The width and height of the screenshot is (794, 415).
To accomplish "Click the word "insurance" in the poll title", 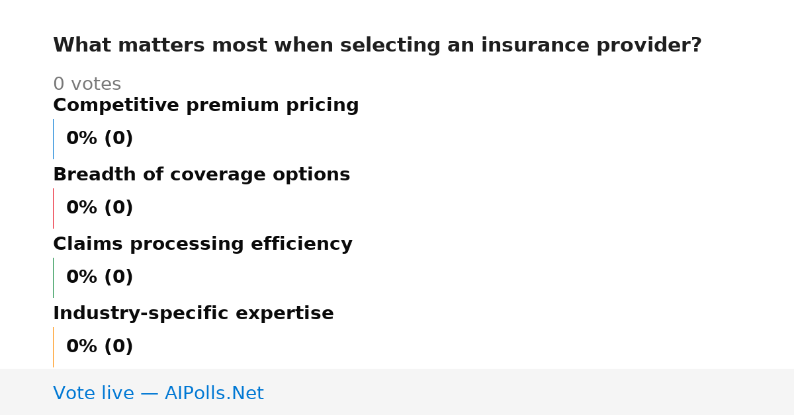I will click(535, 46).
